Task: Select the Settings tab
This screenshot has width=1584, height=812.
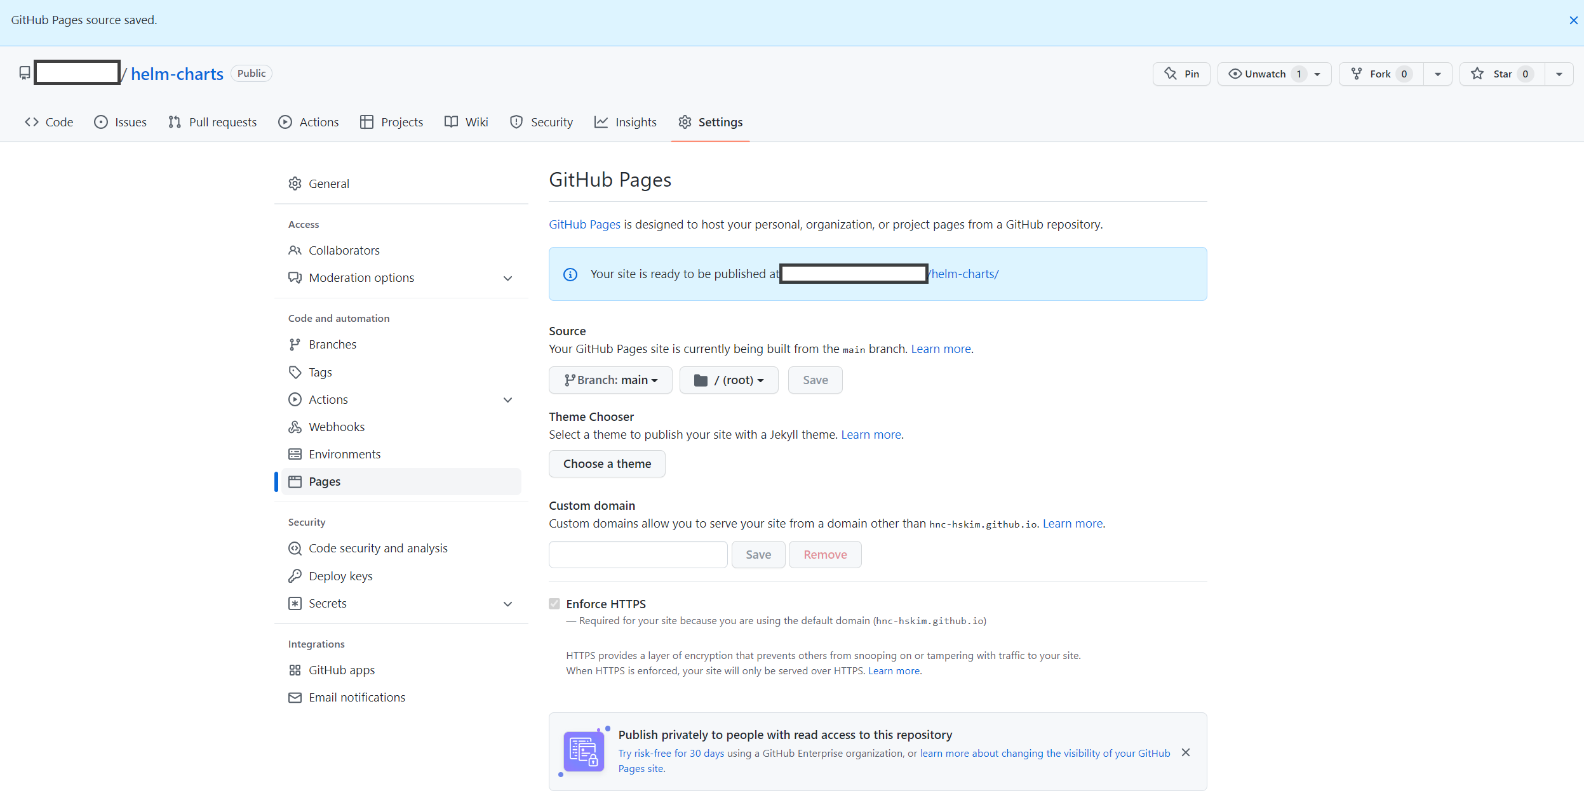Action: (x=710, y=122)
